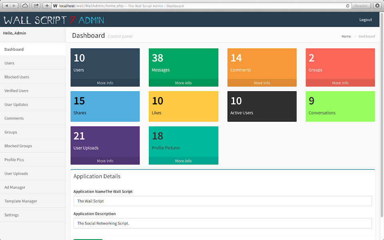Click More info on the Messages card
The width and height of the screenshot is (384, 240).
pos(184,83)
